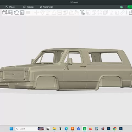132x132 pixels.
Task: Open Microsoft Edge from the taskbar
Action: point(66,129)
